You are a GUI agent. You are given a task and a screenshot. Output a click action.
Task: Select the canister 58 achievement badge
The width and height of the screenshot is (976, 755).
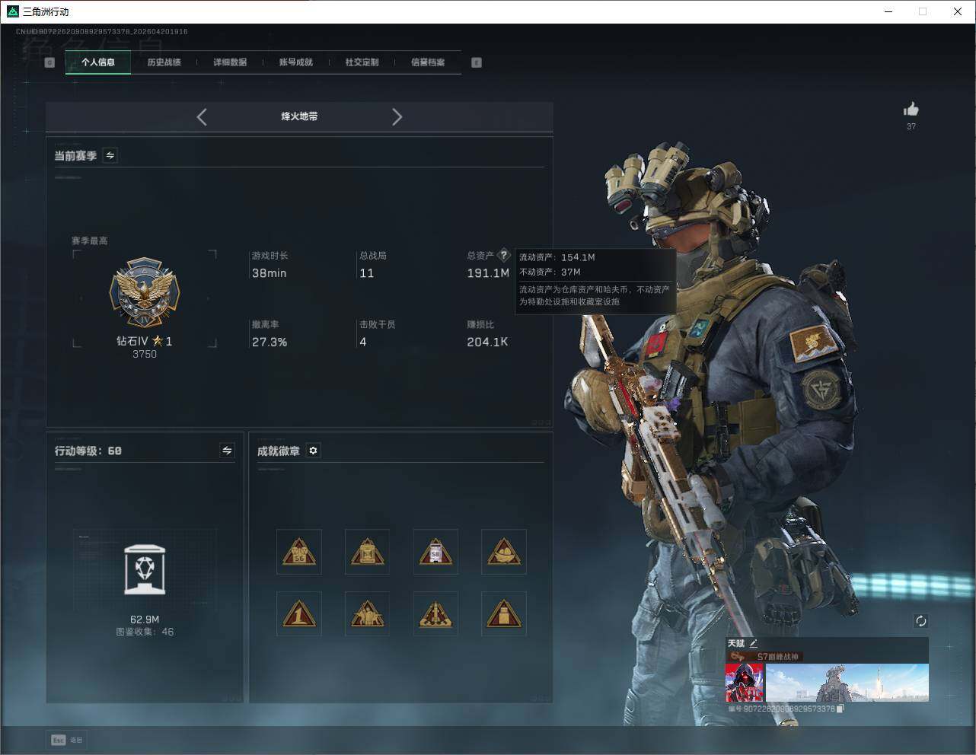[x=435, y=552]
